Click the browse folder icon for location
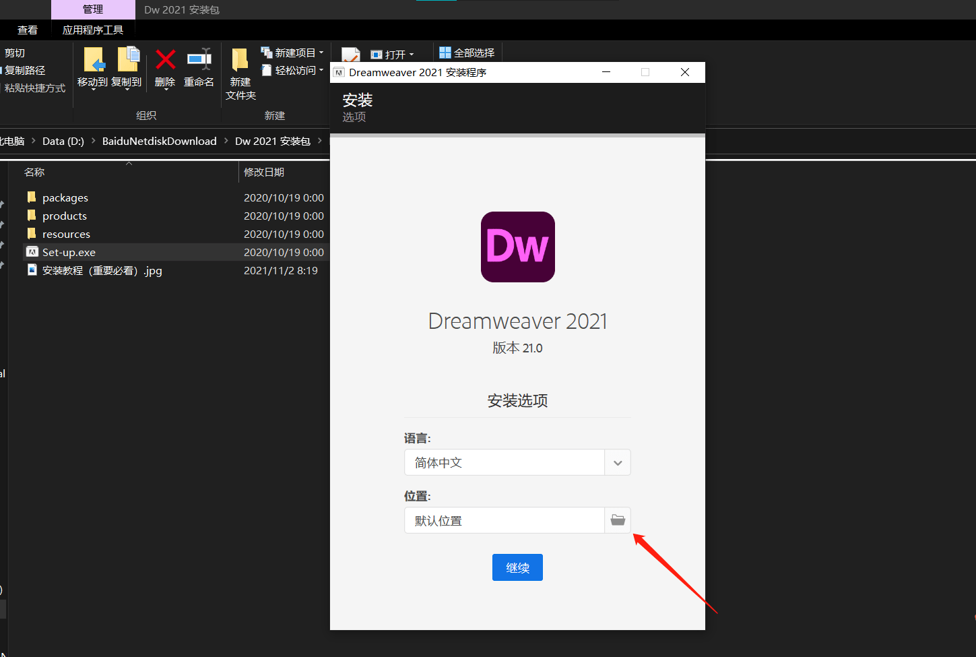Image resolution: width=976 pixels, height=657 pixels. tap(618, 520)
